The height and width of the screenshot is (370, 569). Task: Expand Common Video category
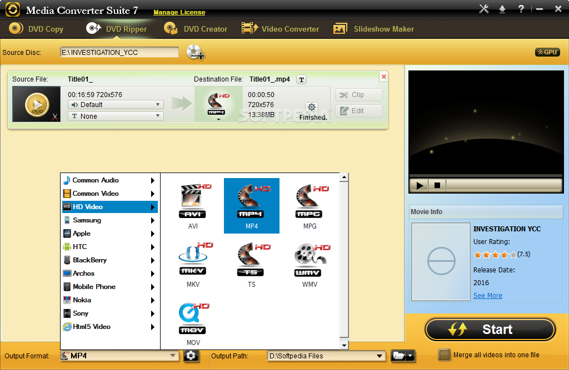coord(110,194)
